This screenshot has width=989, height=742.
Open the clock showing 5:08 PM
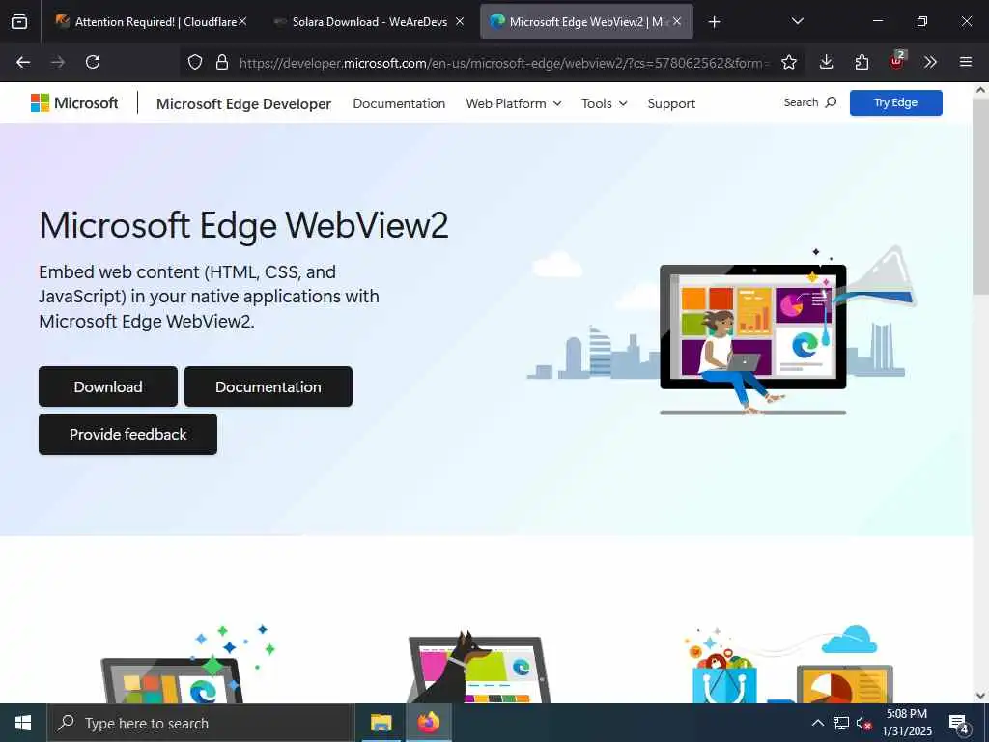(906, 723)
